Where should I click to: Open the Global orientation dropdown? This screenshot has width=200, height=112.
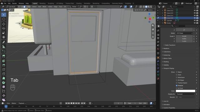tap(74, 7)
